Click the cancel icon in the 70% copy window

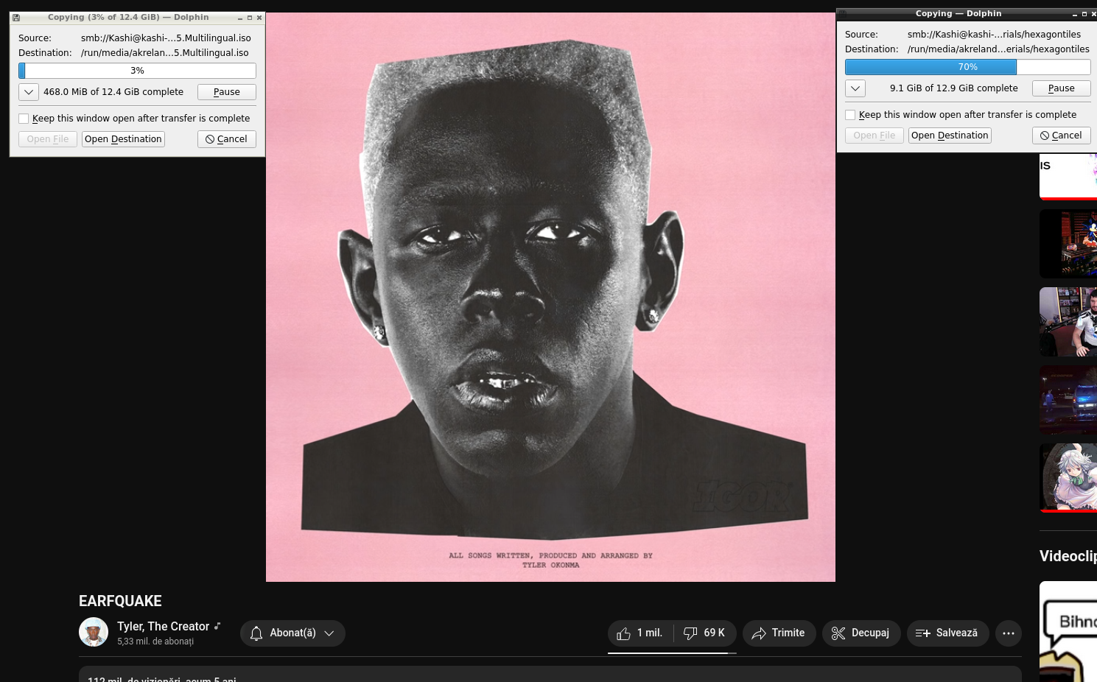(1045, 136)
